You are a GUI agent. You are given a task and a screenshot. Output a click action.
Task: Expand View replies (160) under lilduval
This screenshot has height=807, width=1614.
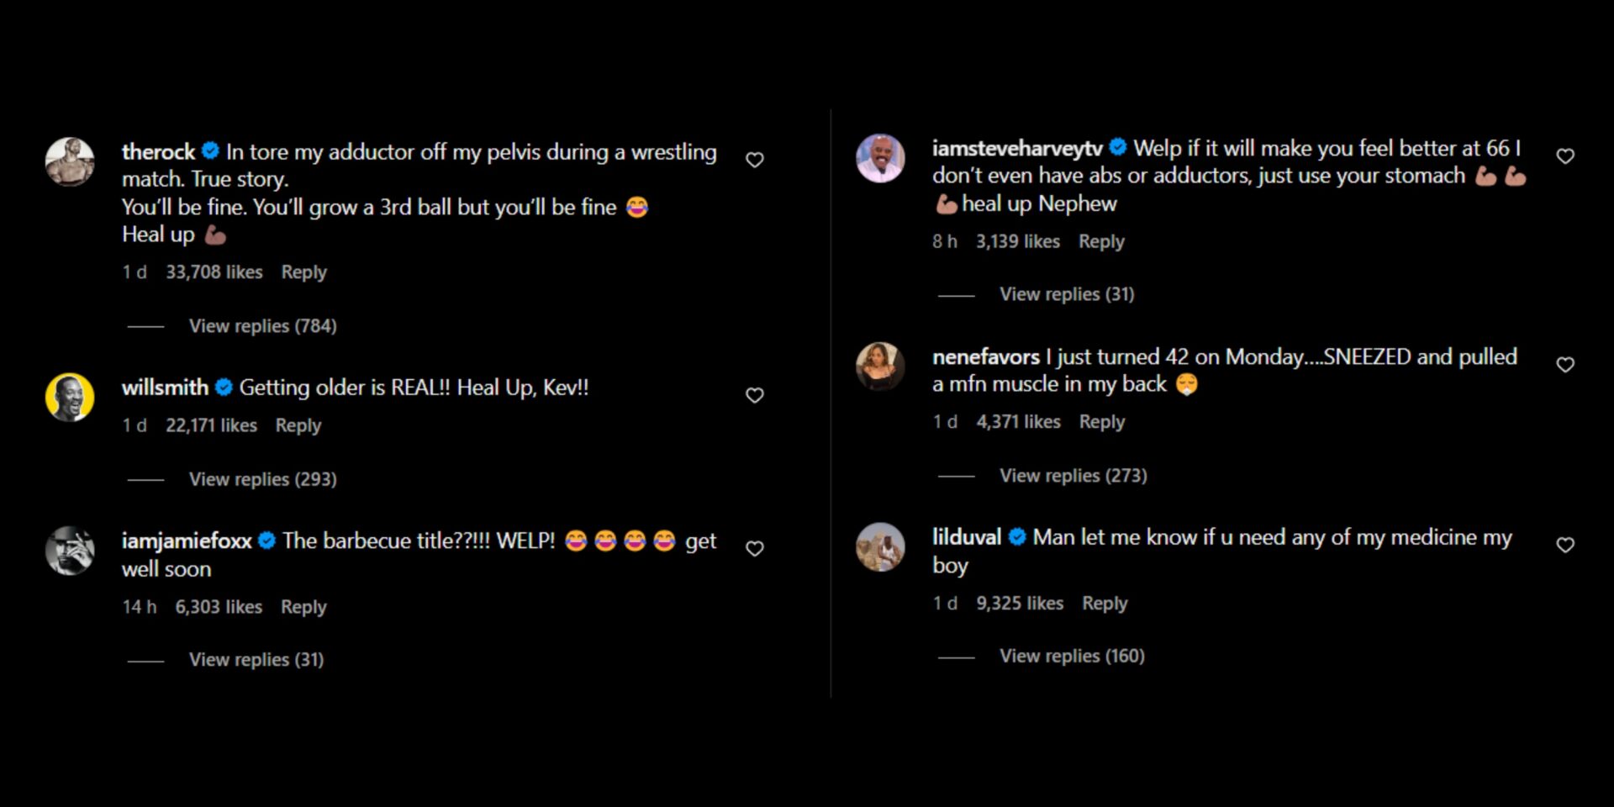tap(1072, 656)
